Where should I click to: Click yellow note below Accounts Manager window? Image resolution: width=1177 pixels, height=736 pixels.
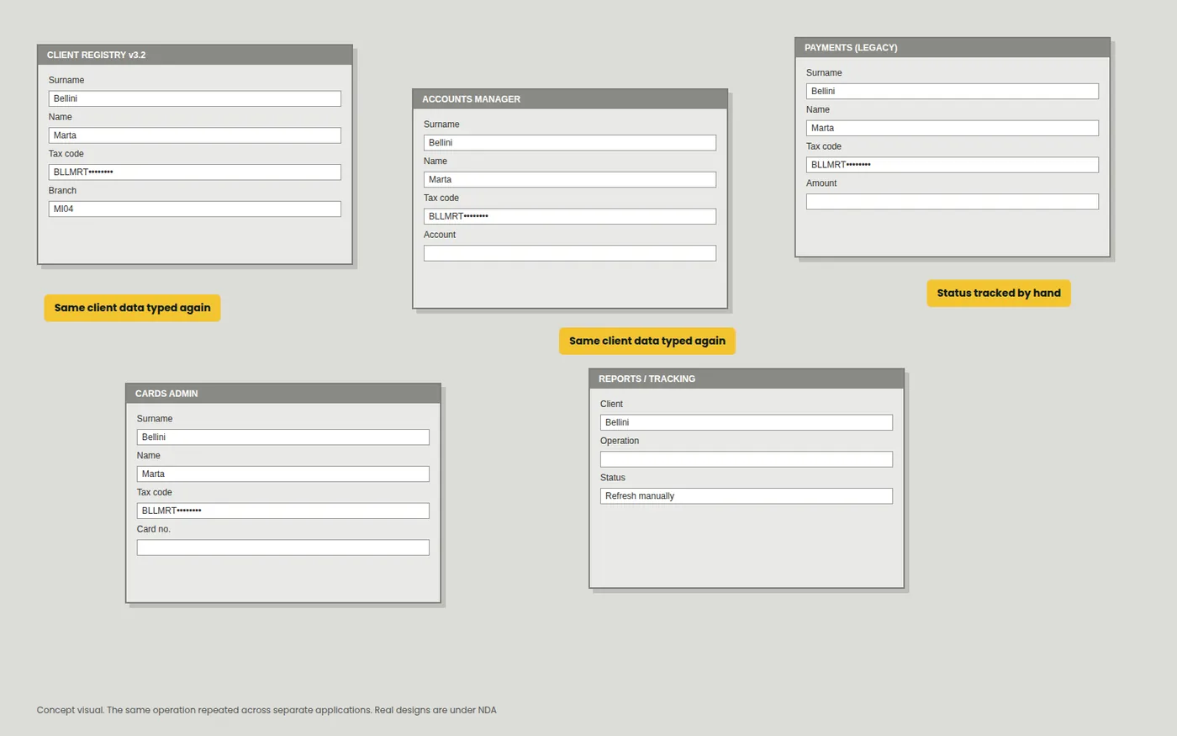click(647, 342)
